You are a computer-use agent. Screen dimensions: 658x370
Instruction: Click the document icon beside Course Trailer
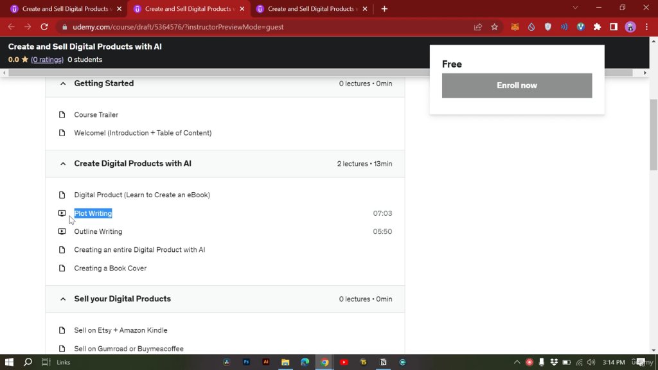tap(62, 114)
